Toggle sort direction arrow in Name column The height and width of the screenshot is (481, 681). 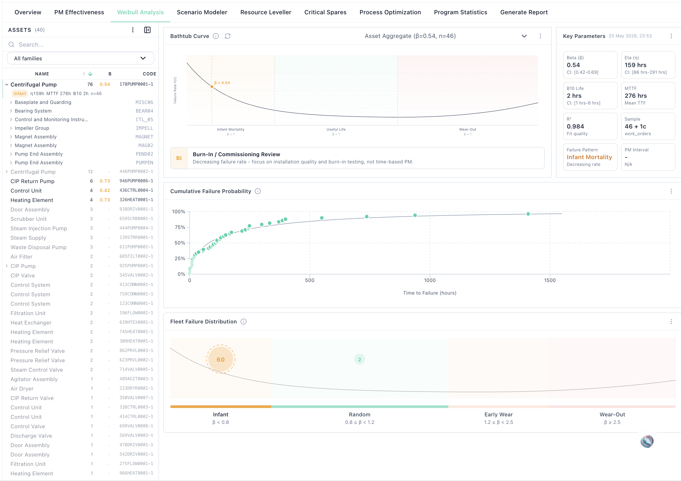coord(91,74)
